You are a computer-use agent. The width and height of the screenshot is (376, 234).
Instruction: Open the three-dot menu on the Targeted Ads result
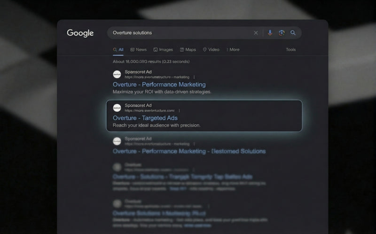click(x=179, y=111)
